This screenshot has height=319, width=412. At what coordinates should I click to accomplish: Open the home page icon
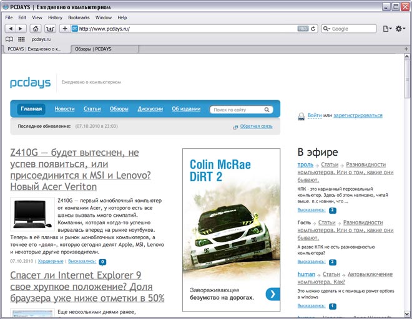[x=36, y=28]
